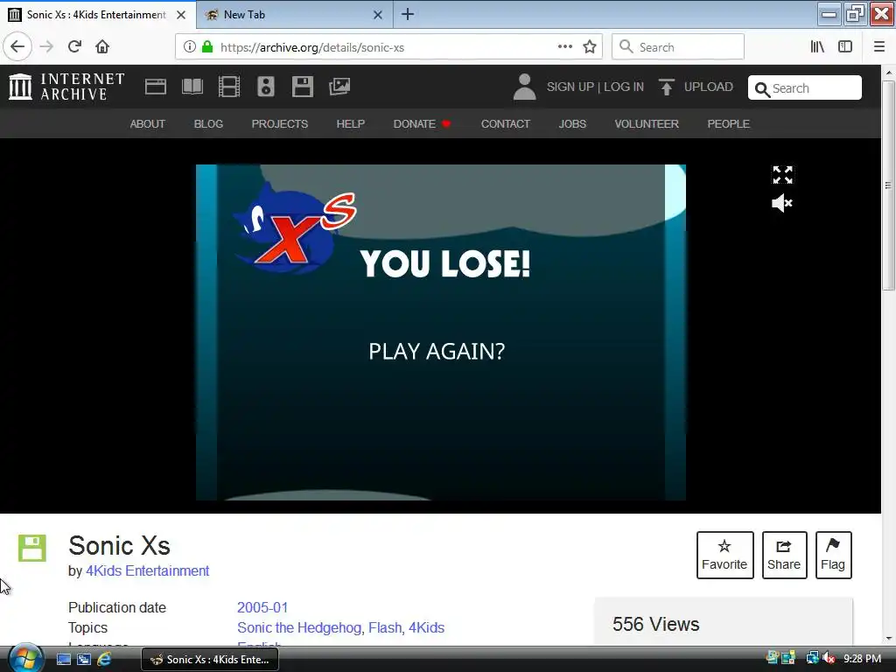Open the 2005-01 publication date link

point(262,607)
